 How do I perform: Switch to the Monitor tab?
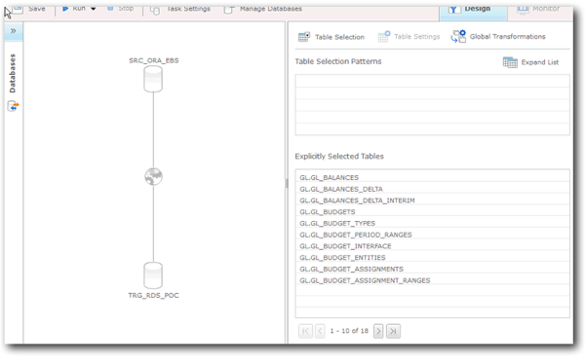click(539, 9)
